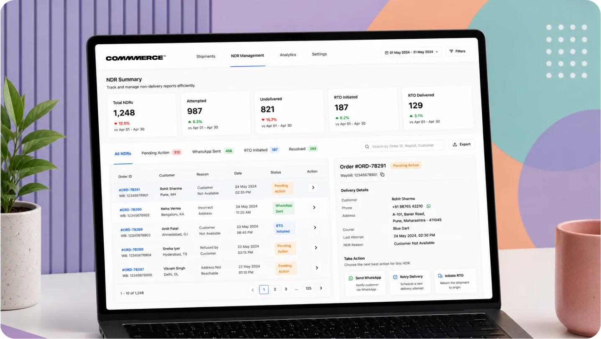Click the Order ID column header

(x=125, y=177)
